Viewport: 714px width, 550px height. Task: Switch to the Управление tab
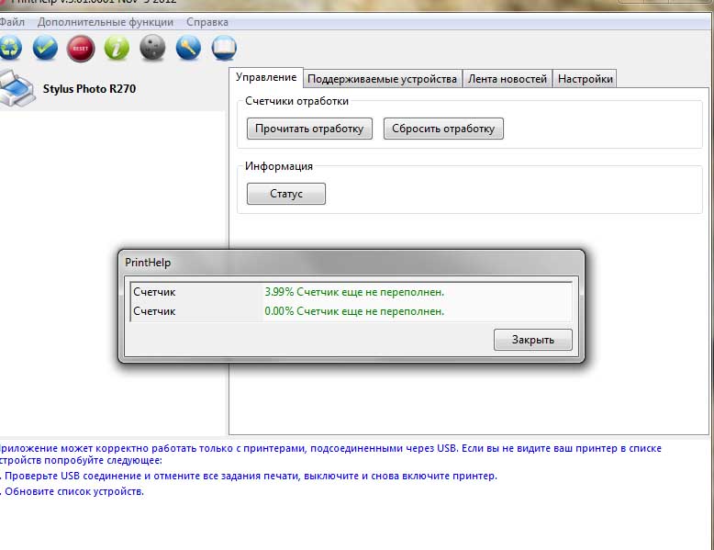pos(266,77)
